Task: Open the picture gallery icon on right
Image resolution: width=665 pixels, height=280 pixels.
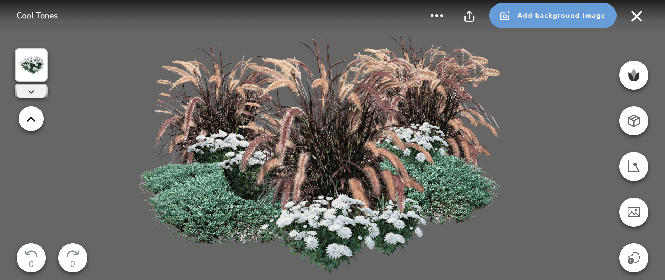Action: [x=633, y=212]
